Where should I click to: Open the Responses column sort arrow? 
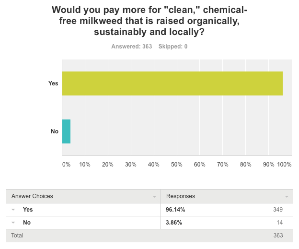[287, 197]
